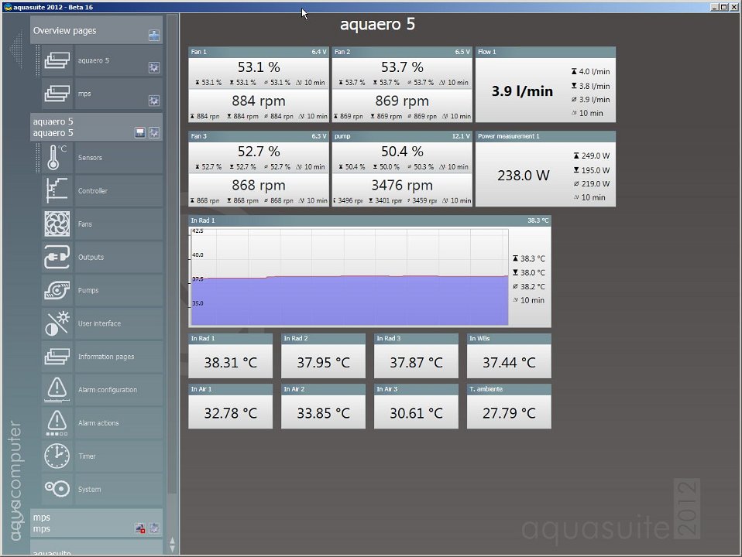Viewport: 742px width, 557px height.
Task: Click the In Rad 1 temperature chart
Action: (x=349, y=278)
